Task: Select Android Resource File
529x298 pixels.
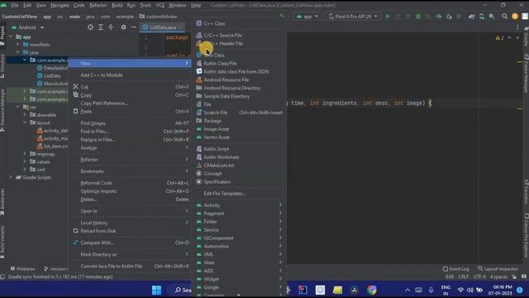Action: 239,79
